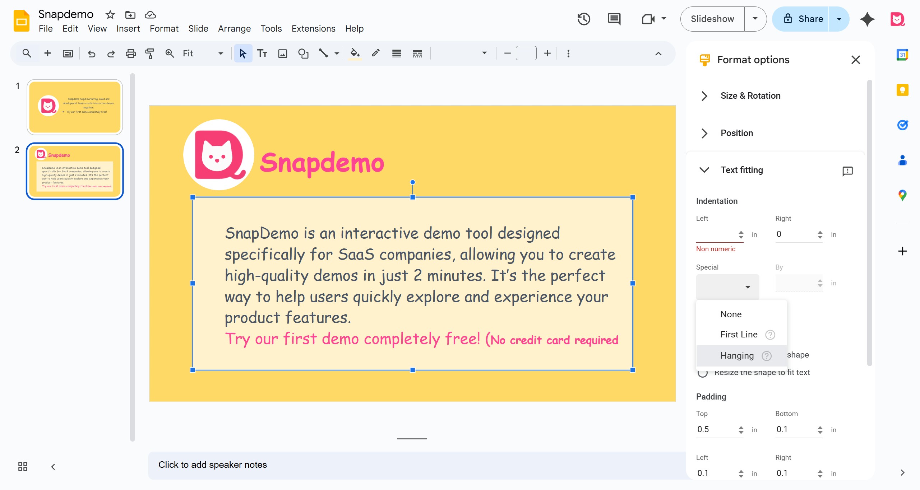Viewport: 920px width, 490px height.
Task: Insert a text box
Action: (x=262, y=53)
